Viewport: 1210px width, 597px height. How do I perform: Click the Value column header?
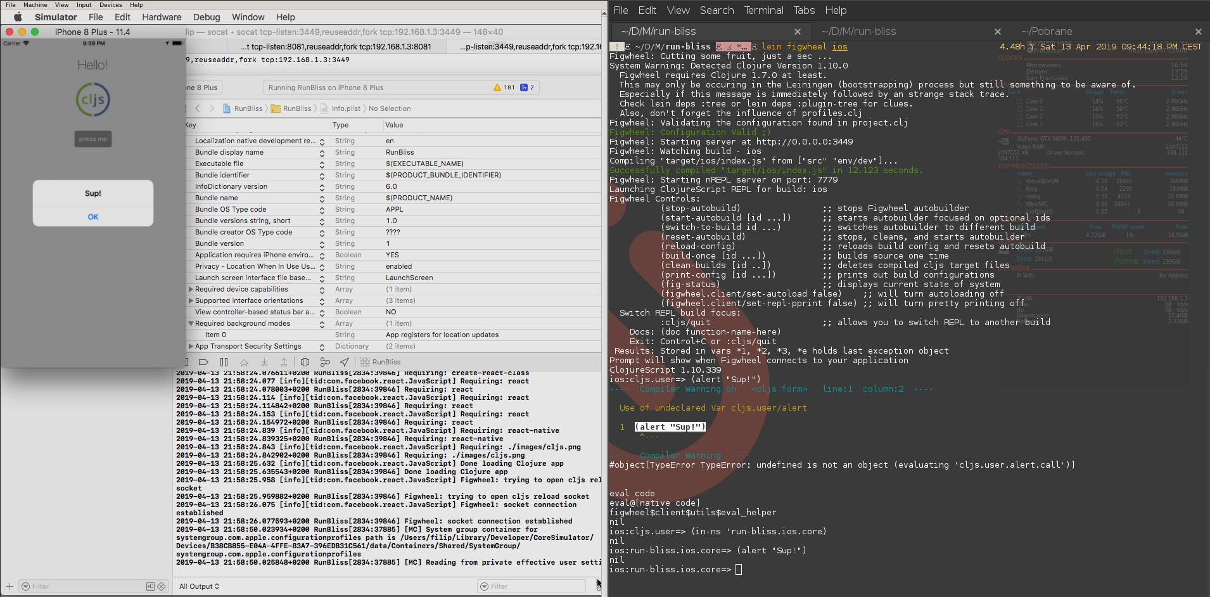(394, 125)
